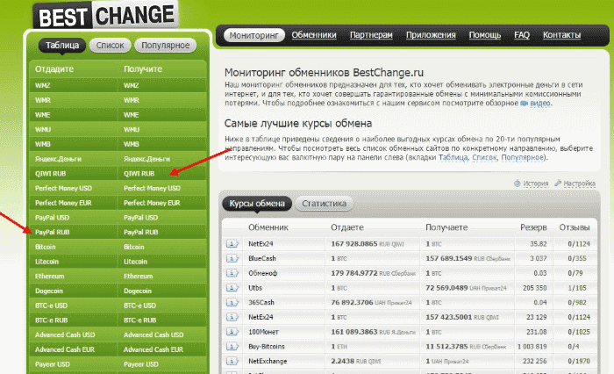Select Мониторинг in top navigation
The height and width of the screenshot is (374, 614).
[x=253, y=35]
